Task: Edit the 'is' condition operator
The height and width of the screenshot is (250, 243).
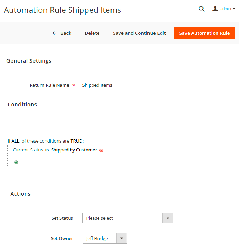Action: (47, 150)
